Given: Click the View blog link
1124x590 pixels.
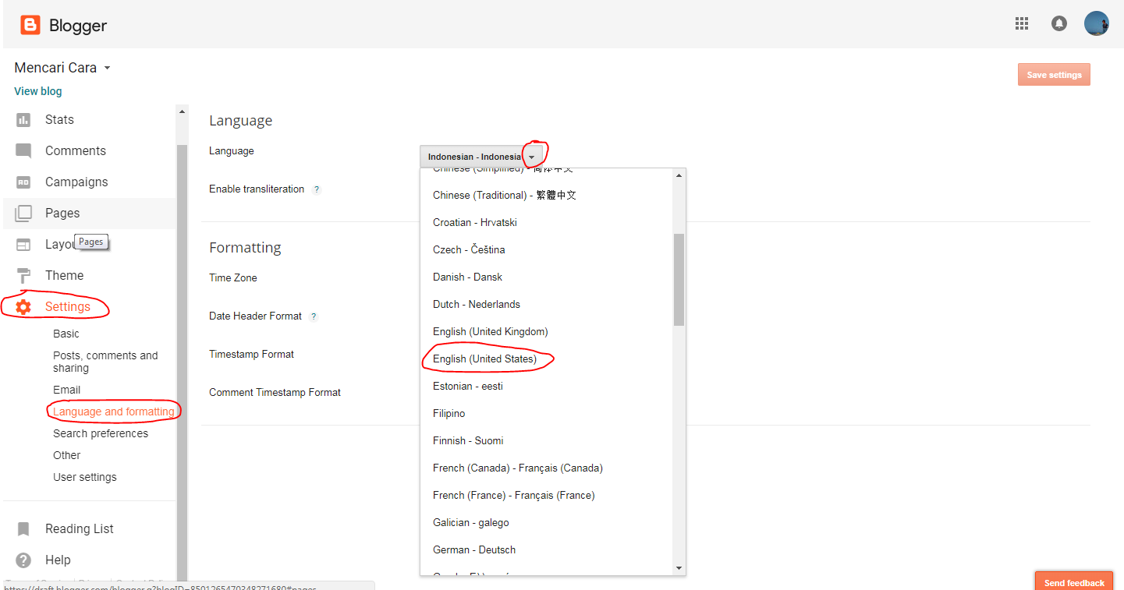Looking at the screenshot, I should pos(38,91).
